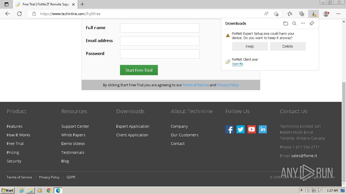Open media player taskbar icon

point(40,190)
